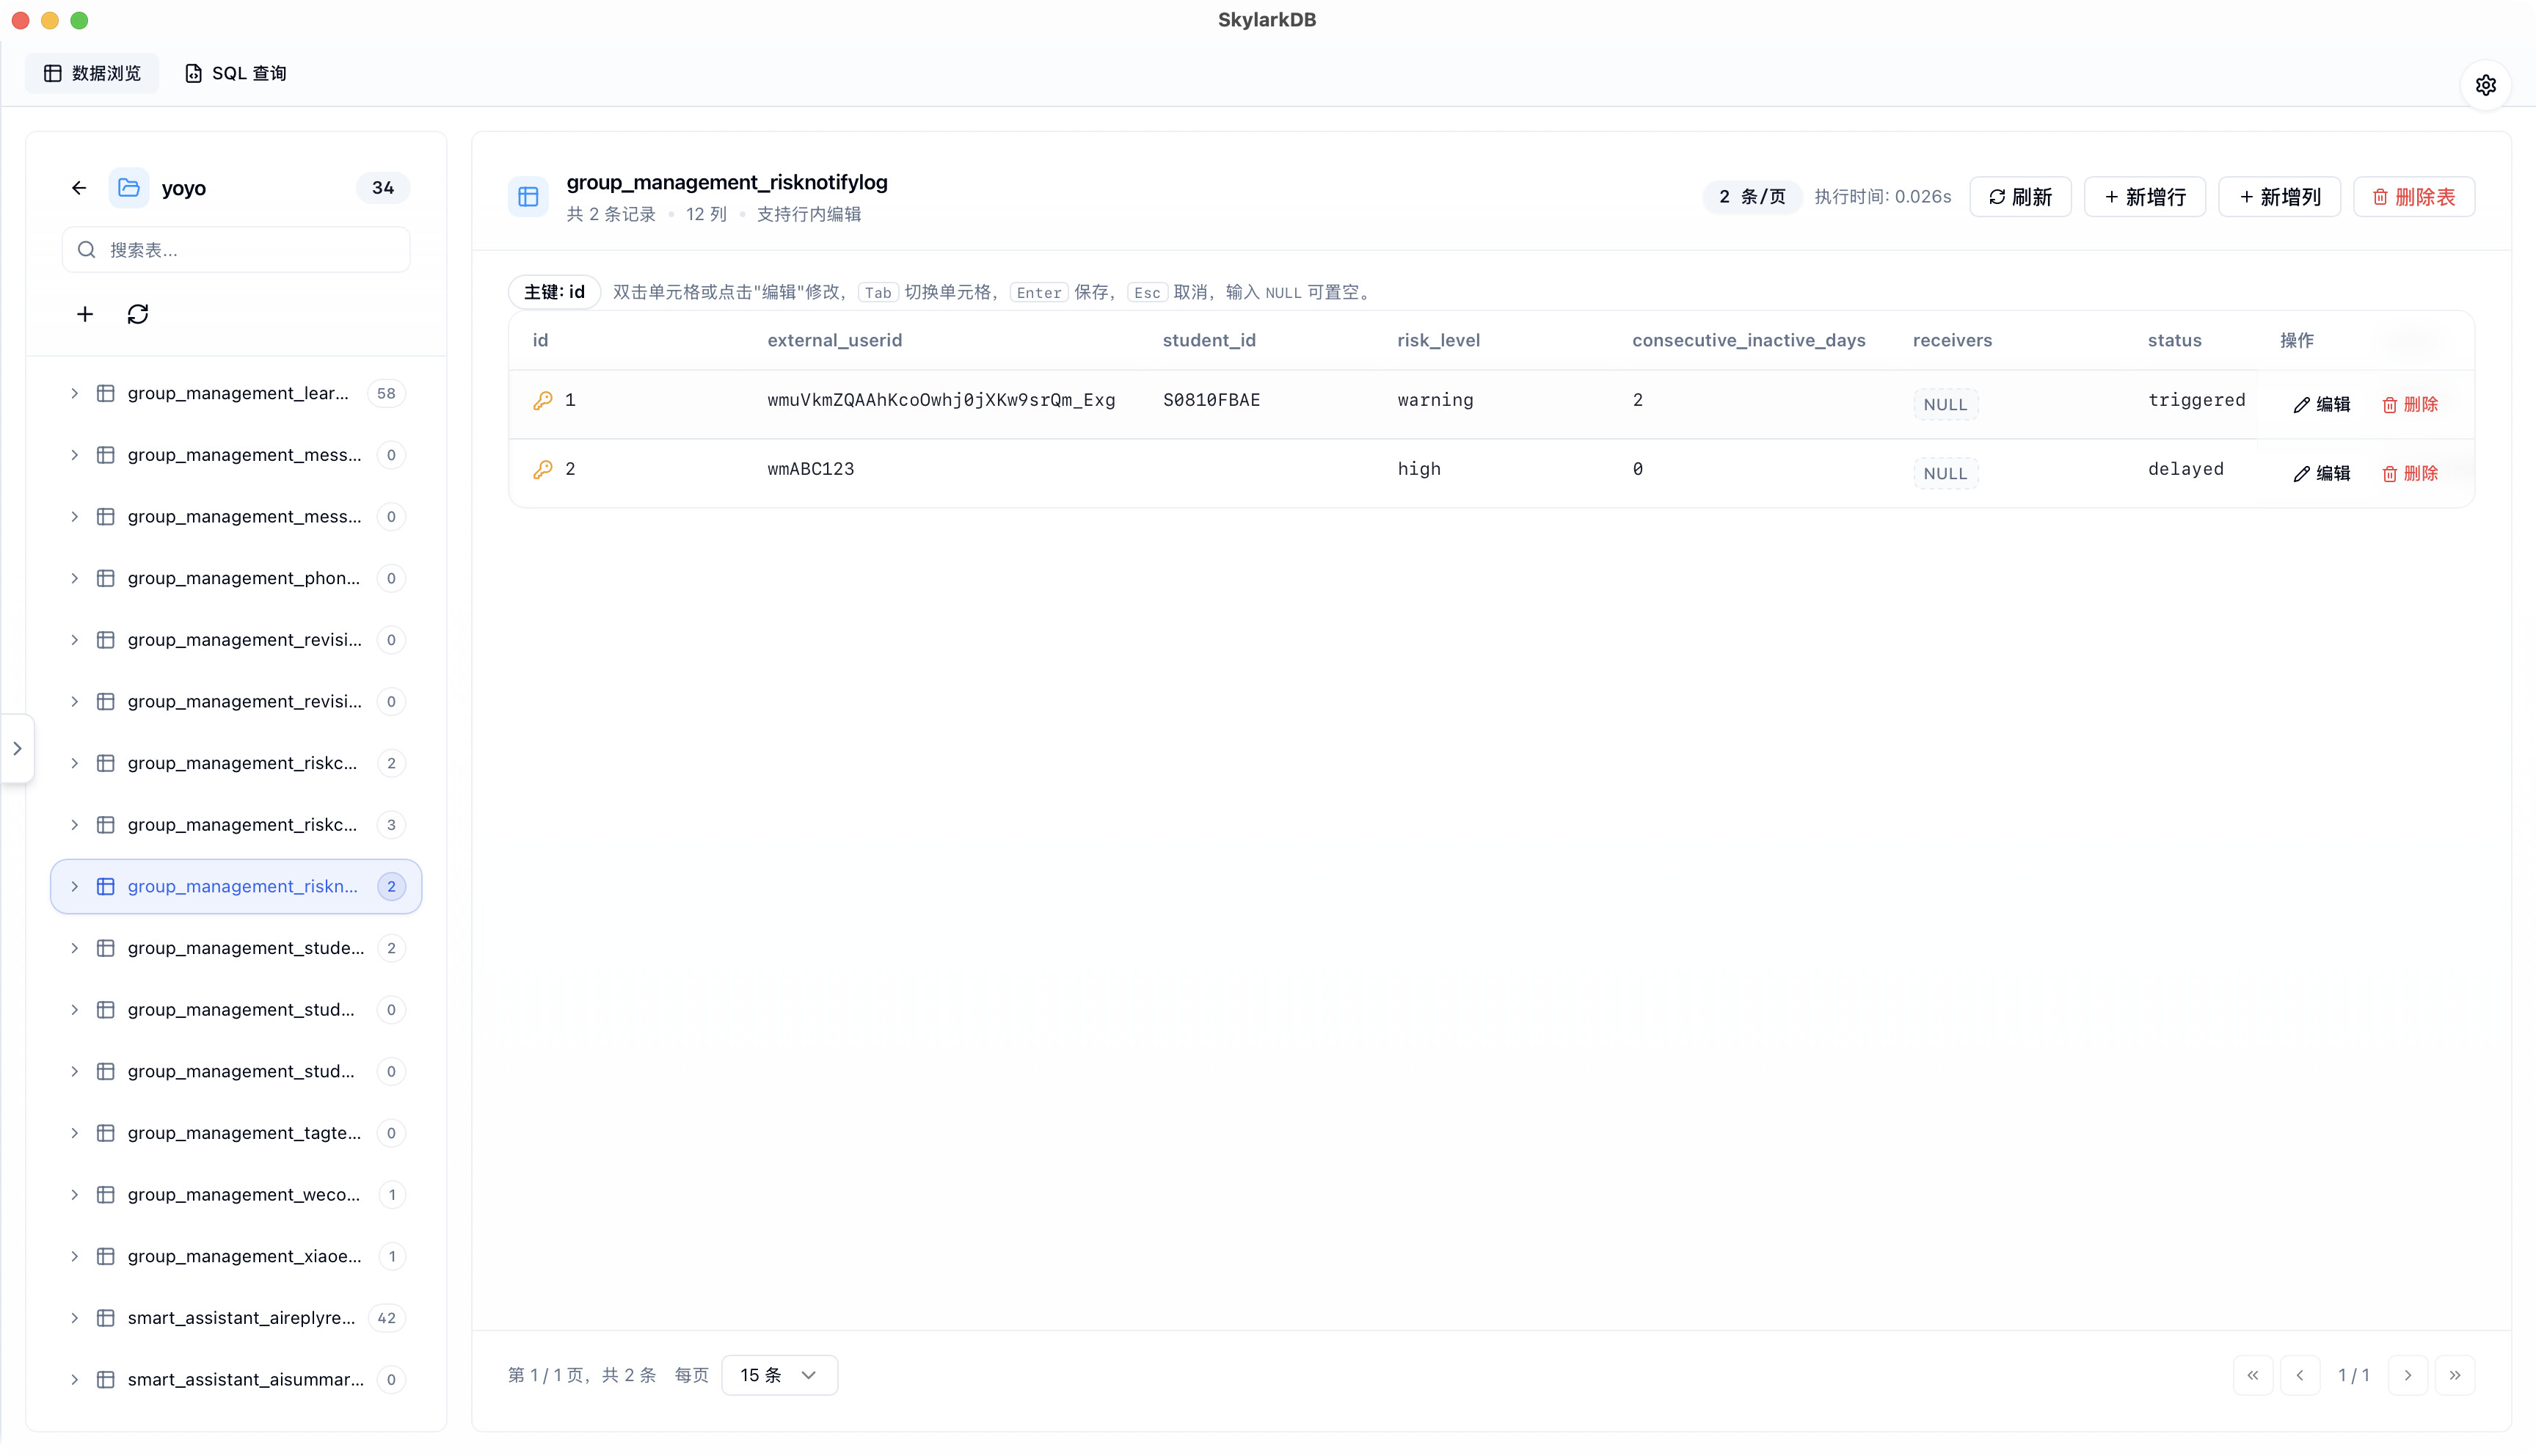Switch to SQL 查询 tab

[x=236, y=73]
